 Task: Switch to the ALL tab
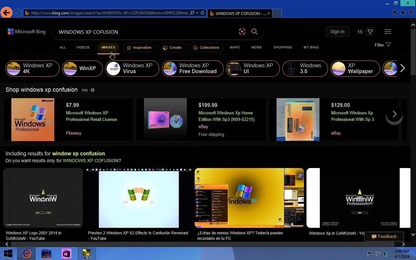coord(63,47)
